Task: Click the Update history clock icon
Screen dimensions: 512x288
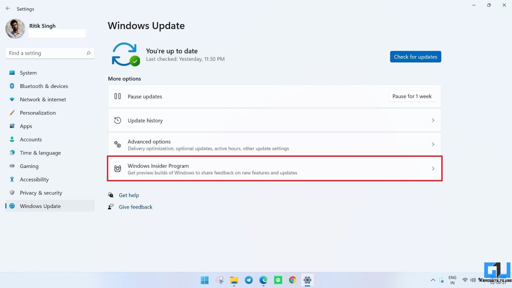Action: [118, 120]
